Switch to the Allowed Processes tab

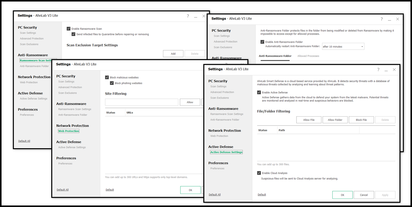(308, 56)
